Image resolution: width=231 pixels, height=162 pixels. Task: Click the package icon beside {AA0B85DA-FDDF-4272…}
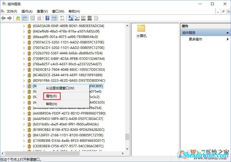coord(29,113)
